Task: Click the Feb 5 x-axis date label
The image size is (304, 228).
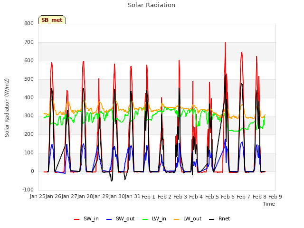Action: coord(212,197)
